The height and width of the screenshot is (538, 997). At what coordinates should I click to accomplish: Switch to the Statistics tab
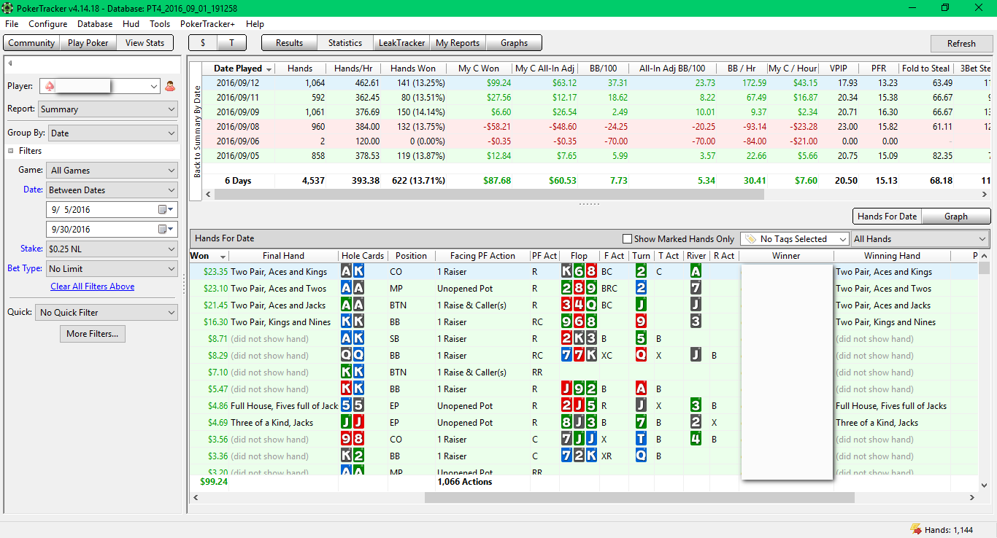tap(345, 43)
